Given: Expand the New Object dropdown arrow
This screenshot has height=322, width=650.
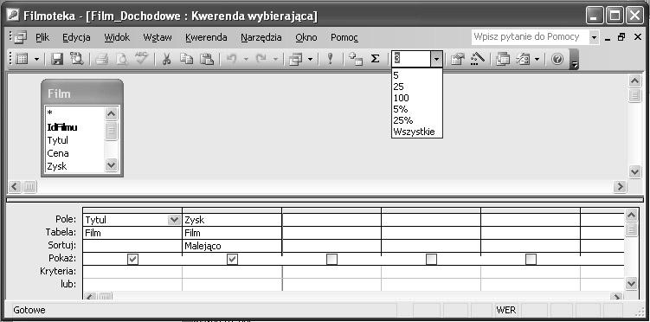Looking at the screenshot, I should [x=537, y=60].
